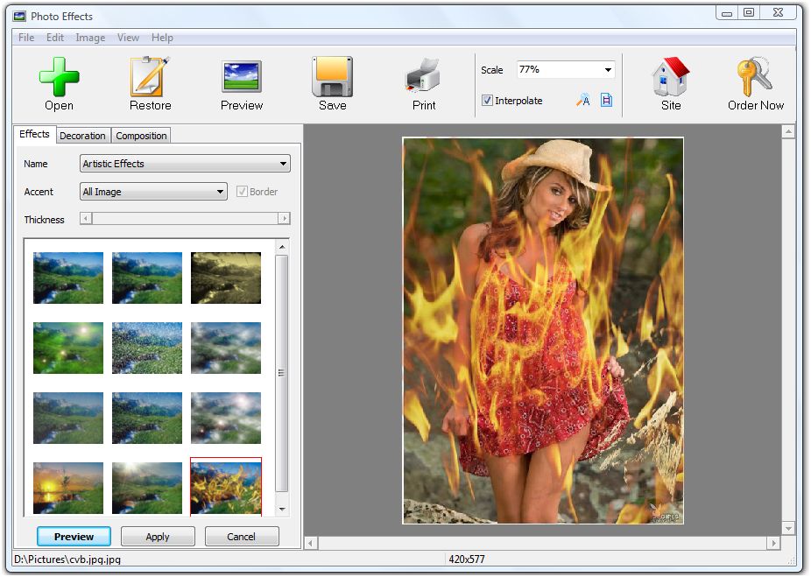Open the Artistic Effects name dropdown
This screenshot has width=811, height=577.
(x=185, y=164)
